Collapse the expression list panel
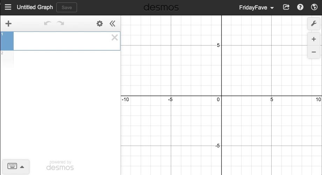Viewport: 322px width, 175px height. point(112,23)
